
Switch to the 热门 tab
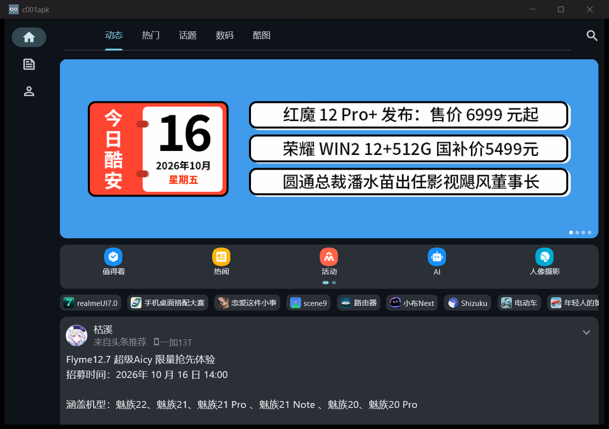click(x=151, y=35)
